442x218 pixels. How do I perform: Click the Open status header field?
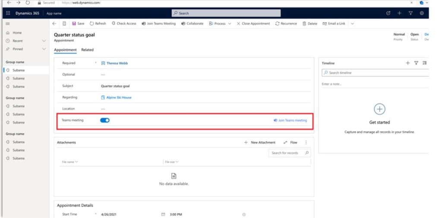point(414,36)
